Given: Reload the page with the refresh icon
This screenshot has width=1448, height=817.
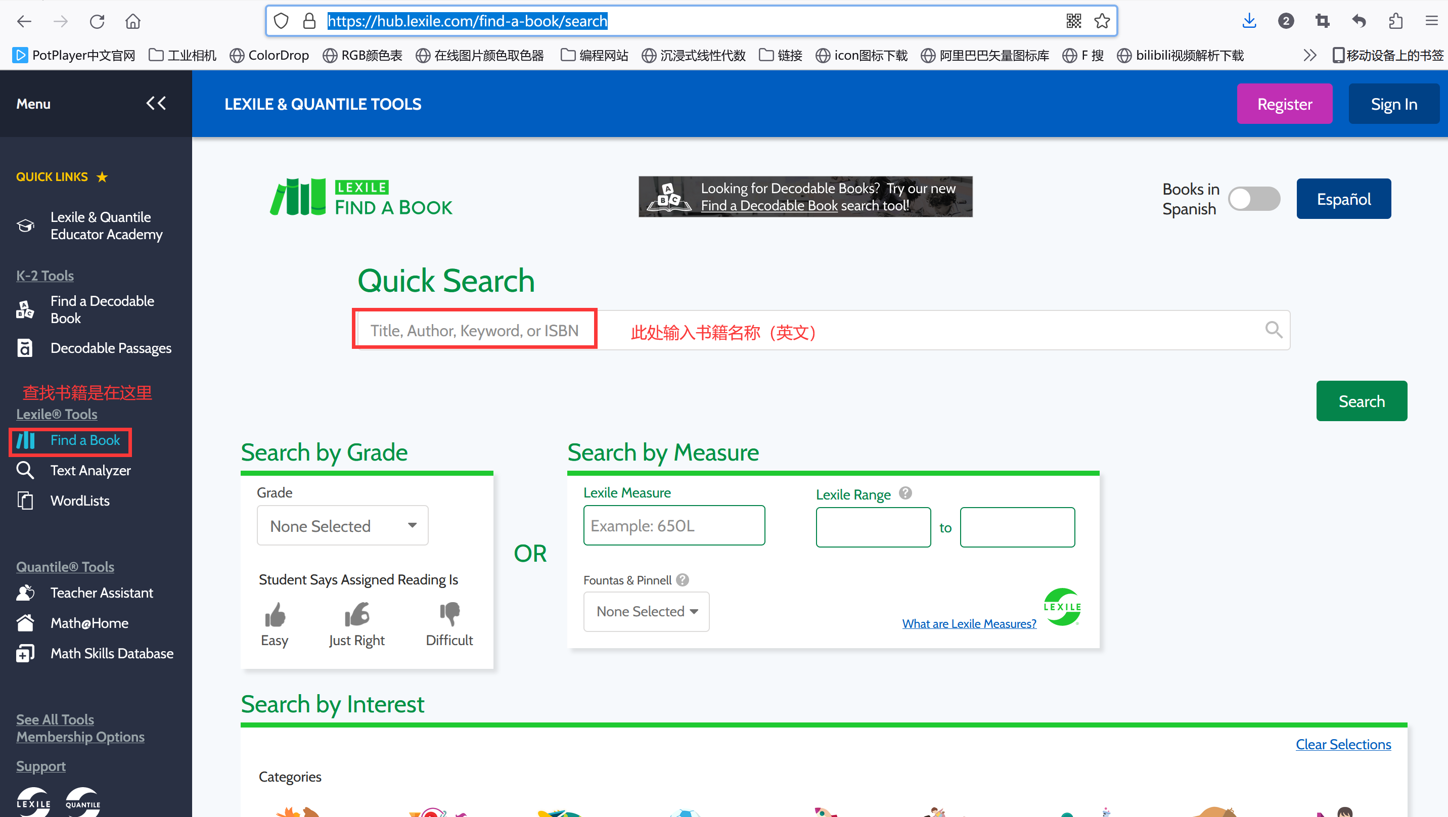Looking at the screenshot, I should coord(97,21).
